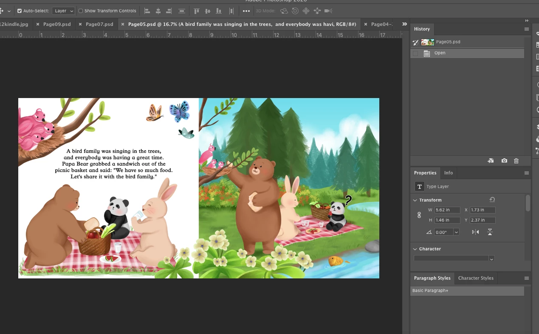Select the 3D Orbit camera icon
This screenshot has height=334, width=539.
pyautogui.click(x=284, y=11)
